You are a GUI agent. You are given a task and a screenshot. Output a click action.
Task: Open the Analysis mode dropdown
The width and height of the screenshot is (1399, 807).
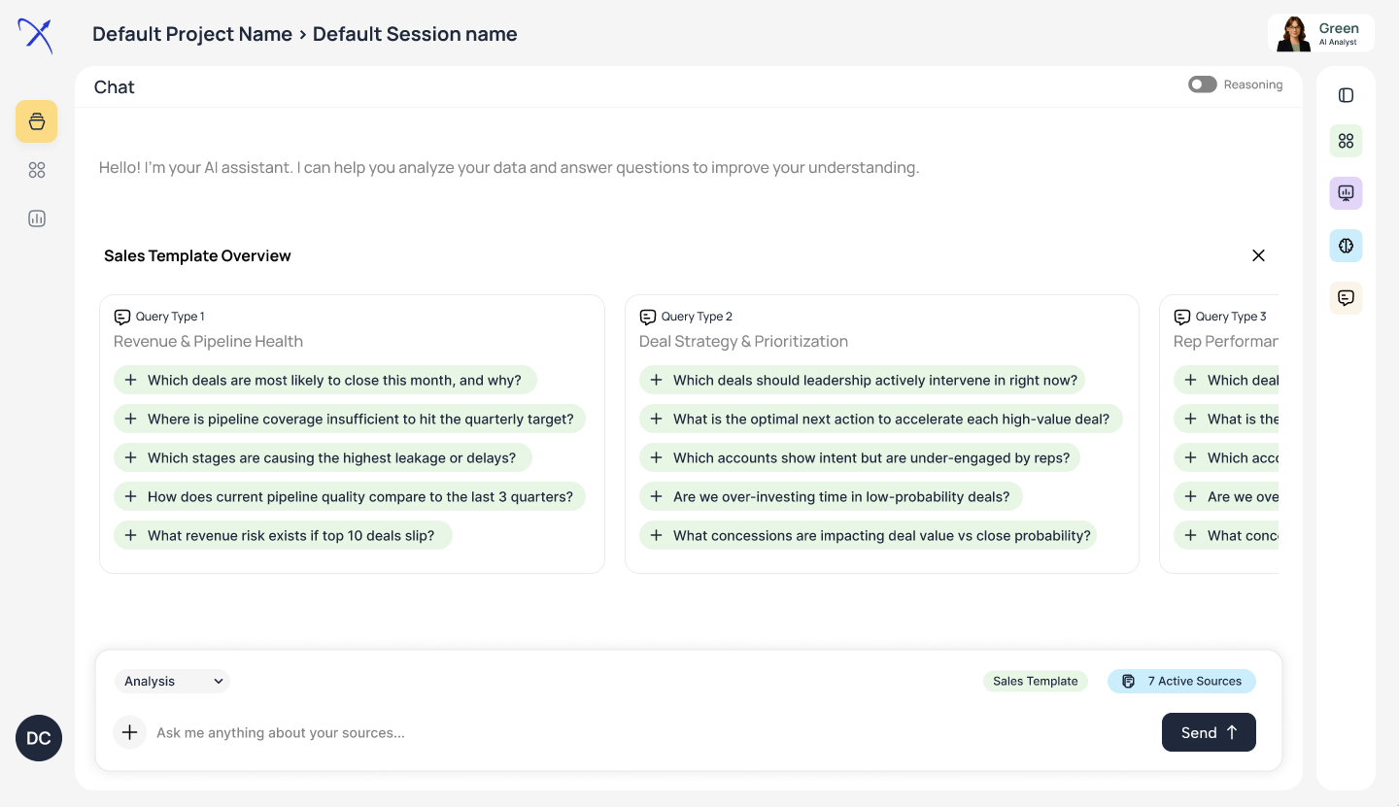pos(172,681)
